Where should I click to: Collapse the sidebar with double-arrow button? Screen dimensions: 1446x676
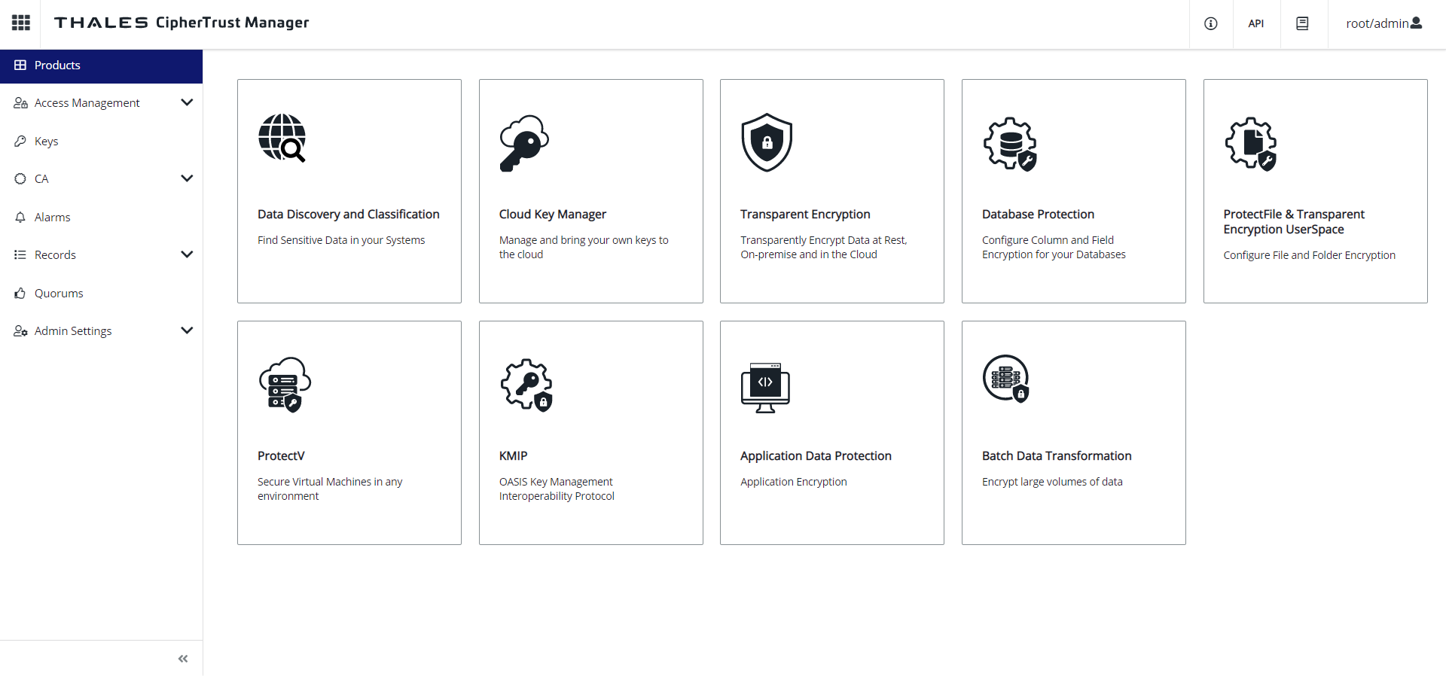pyautogui.click(x=183, y=659)
